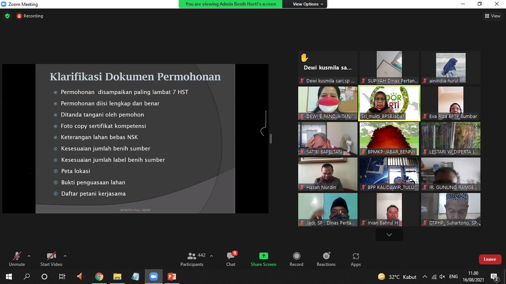Unmute the microphone
Viewport: 506px width, 284px height.
coord(17,258)
